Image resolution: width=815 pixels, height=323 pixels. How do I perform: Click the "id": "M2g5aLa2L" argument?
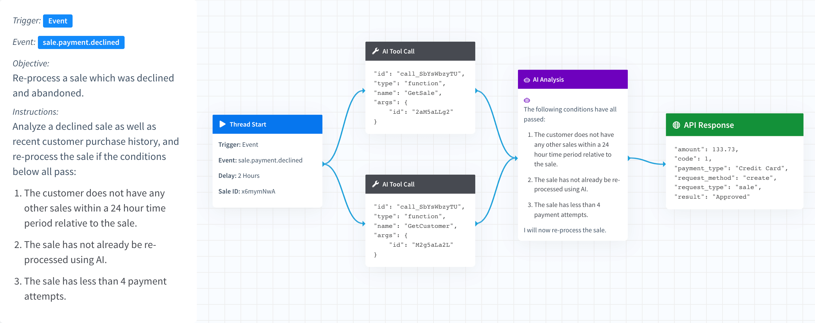coord(421,245)
